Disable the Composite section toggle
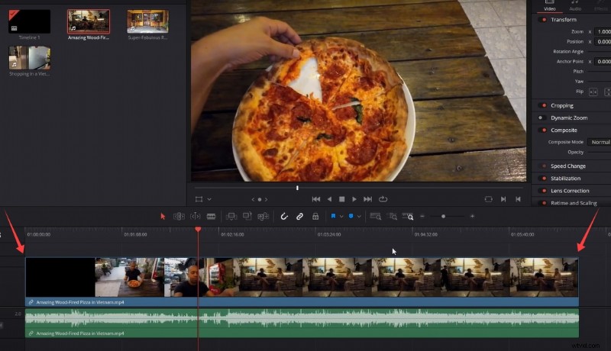 [542, 130]
